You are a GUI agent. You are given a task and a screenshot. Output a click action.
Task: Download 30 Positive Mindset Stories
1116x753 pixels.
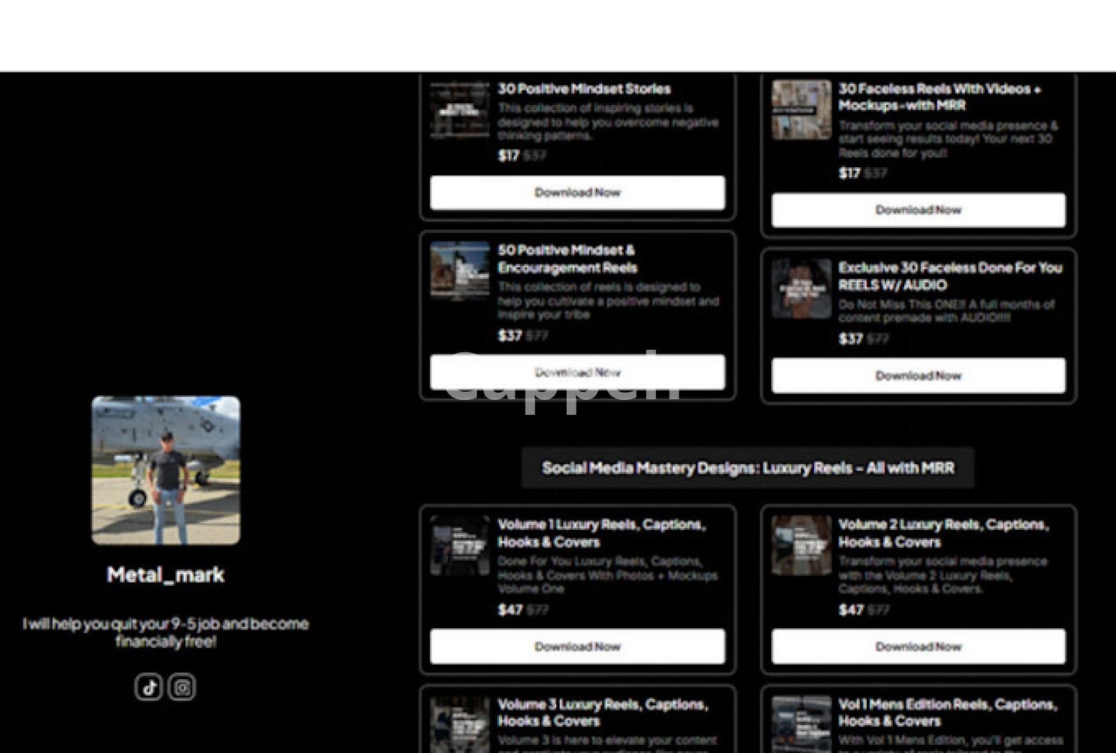(577, 192)
